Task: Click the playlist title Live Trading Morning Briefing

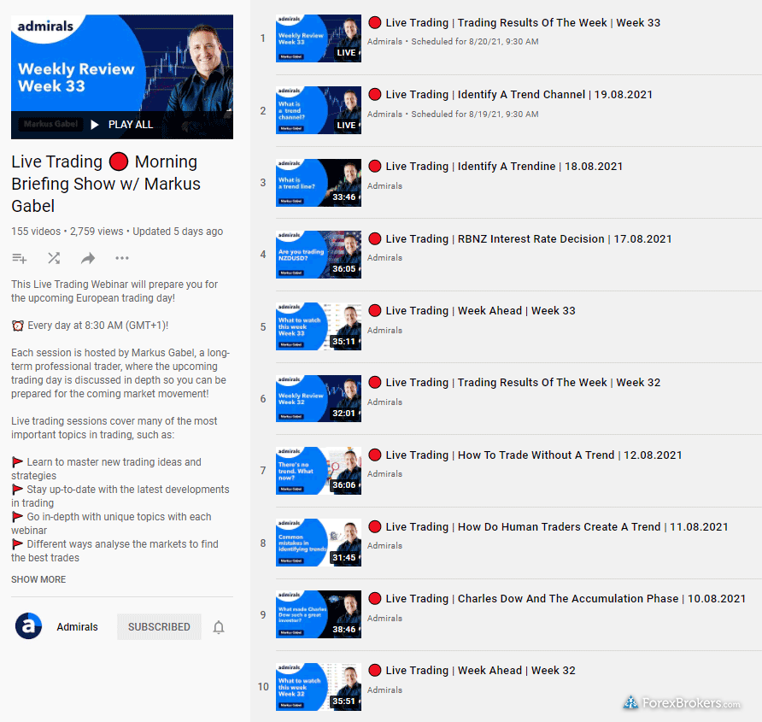Action: point(106,184)
